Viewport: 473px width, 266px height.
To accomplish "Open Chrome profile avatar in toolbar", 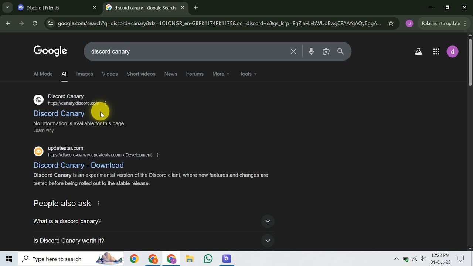I will (409, 23).
